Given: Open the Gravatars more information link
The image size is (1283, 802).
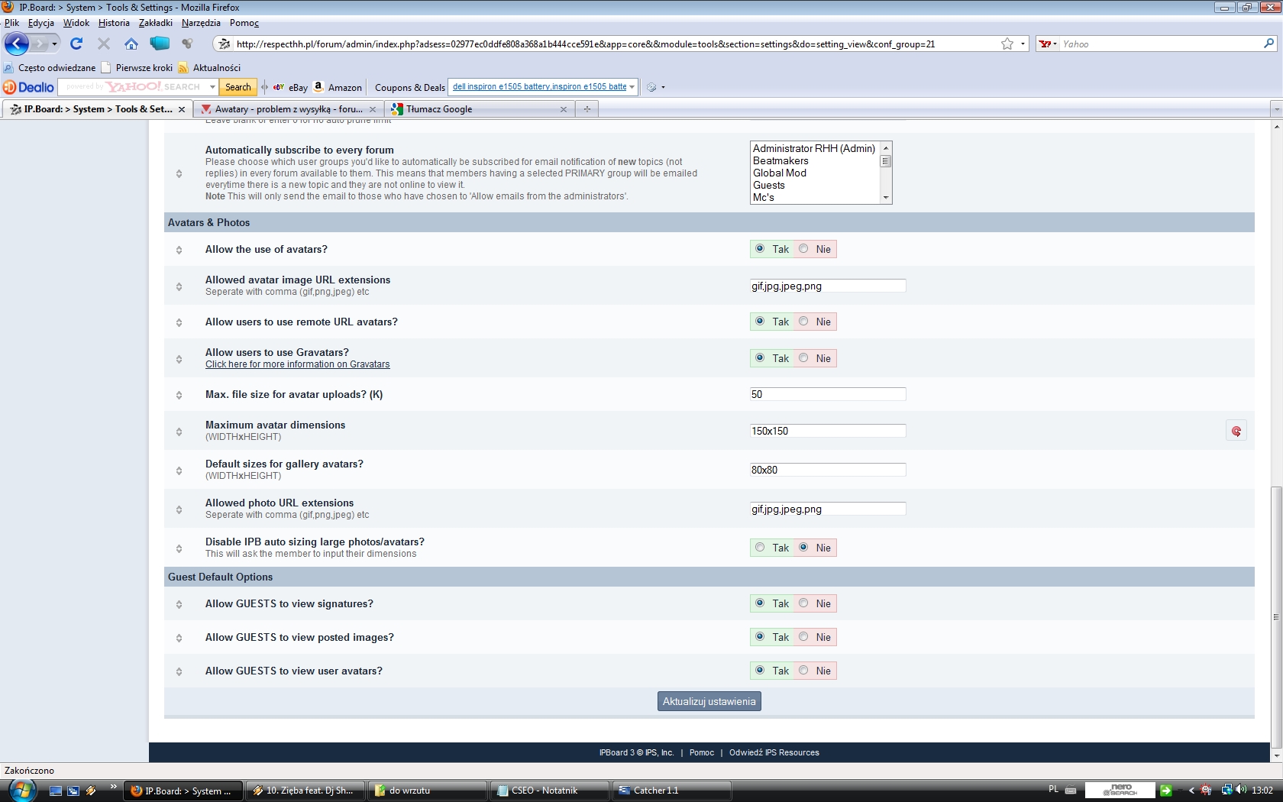Looking at the screenshot, I should point(297,364).
